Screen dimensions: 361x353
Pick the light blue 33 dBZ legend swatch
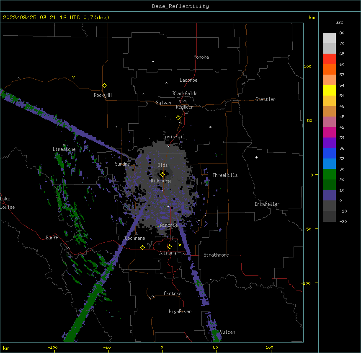coord(329,164)
